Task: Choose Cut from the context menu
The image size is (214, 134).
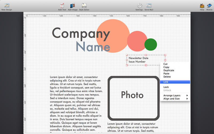Action: pyautogui.click(x=175, y=64)
